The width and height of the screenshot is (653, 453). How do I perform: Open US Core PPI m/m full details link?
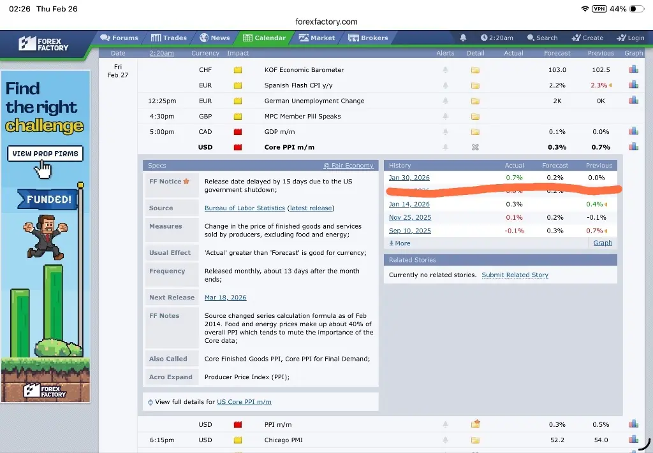[x=244, y=402]
